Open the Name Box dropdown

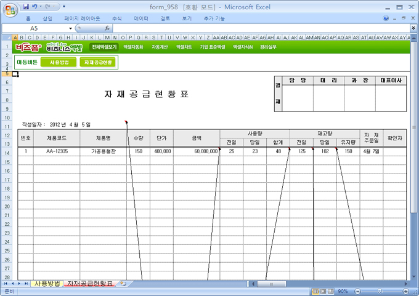coord(71,28)
